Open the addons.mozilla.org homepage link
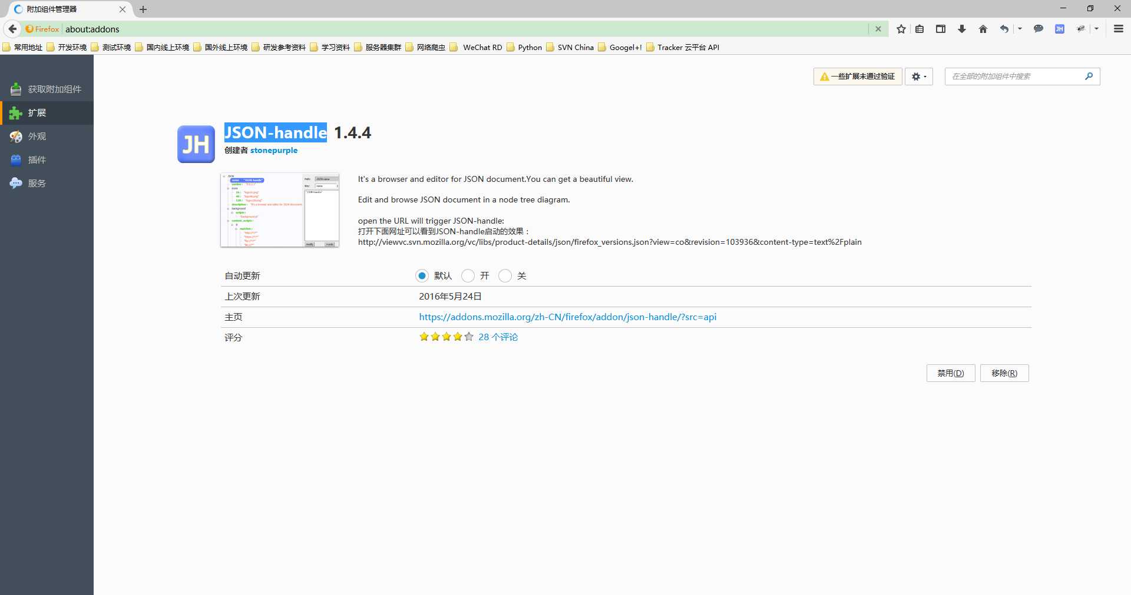The width and height of the screenshot is (1131, 595). 568,317
